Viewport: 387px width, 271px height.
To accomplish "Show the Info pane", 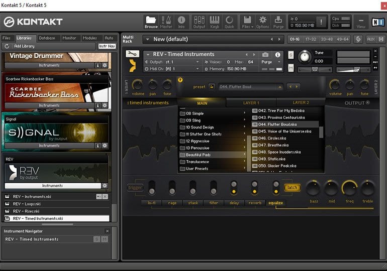I will (181, 22).
